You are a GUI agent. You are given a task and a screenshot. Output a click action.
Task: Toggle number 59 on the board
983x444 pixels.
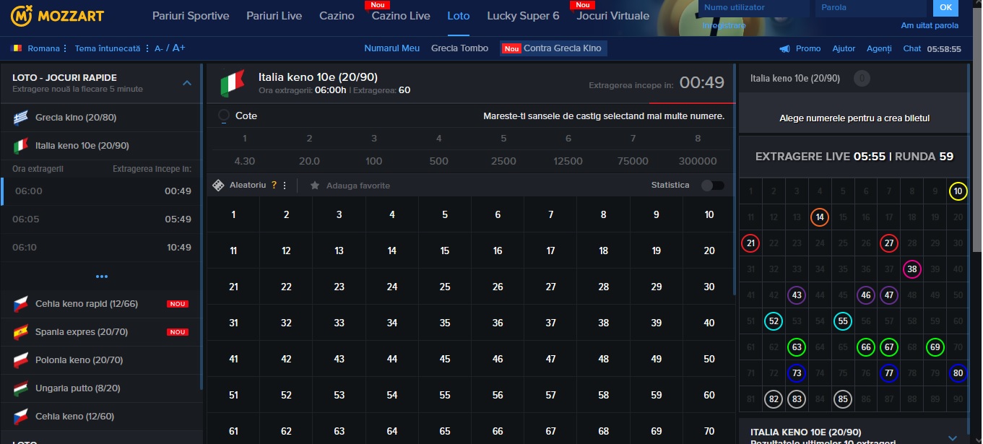click(657, 395)
